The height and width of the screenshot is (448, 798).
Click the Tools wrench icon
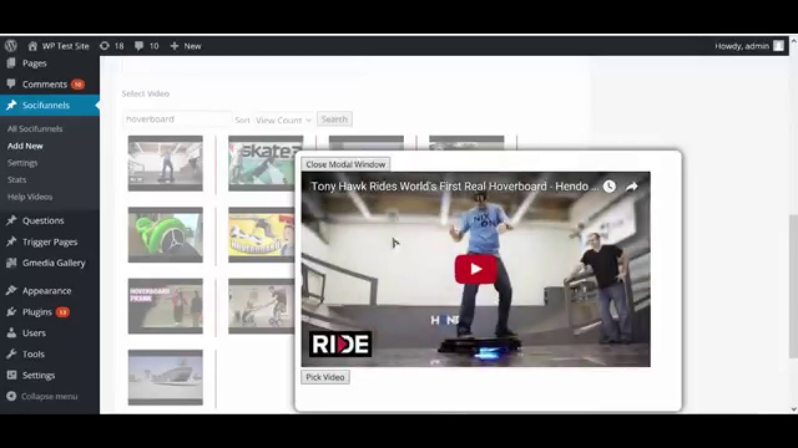coord(11,354)
